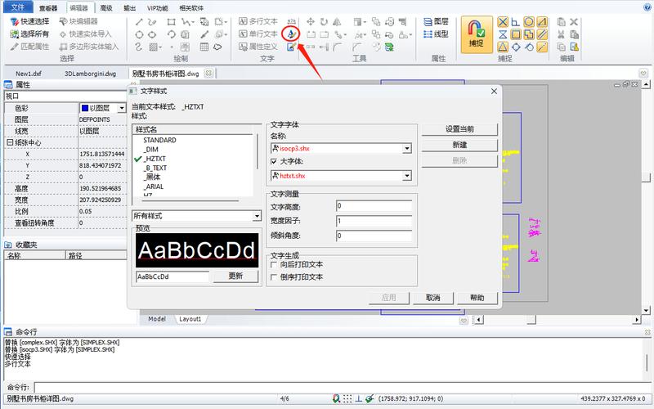Click the 选择所有 select all tool

pyautogui.click(x=29, y=34)
